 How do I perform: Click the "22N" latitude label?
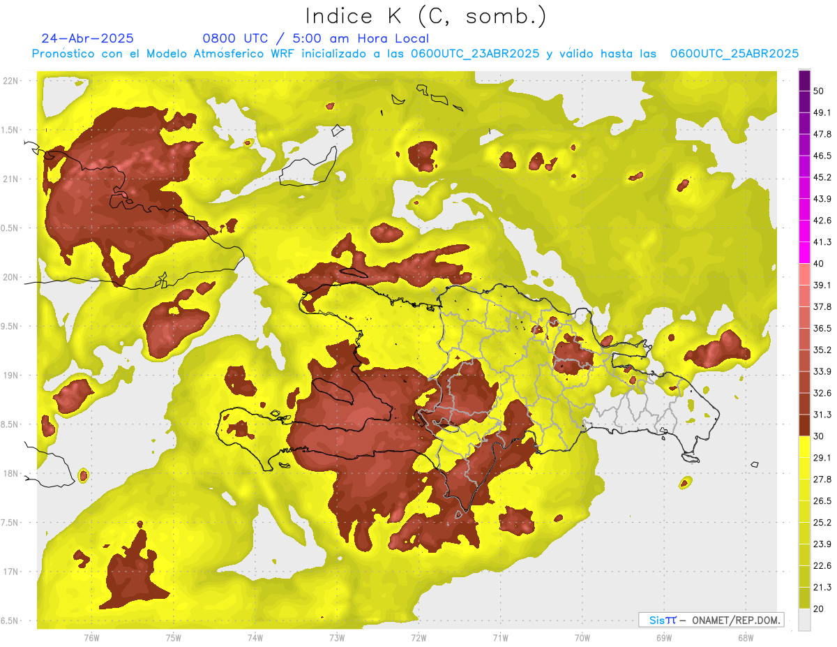point(12,81)
